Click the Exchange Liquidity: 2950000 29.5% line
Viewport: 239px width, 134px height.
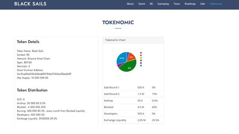pos(37,118)
